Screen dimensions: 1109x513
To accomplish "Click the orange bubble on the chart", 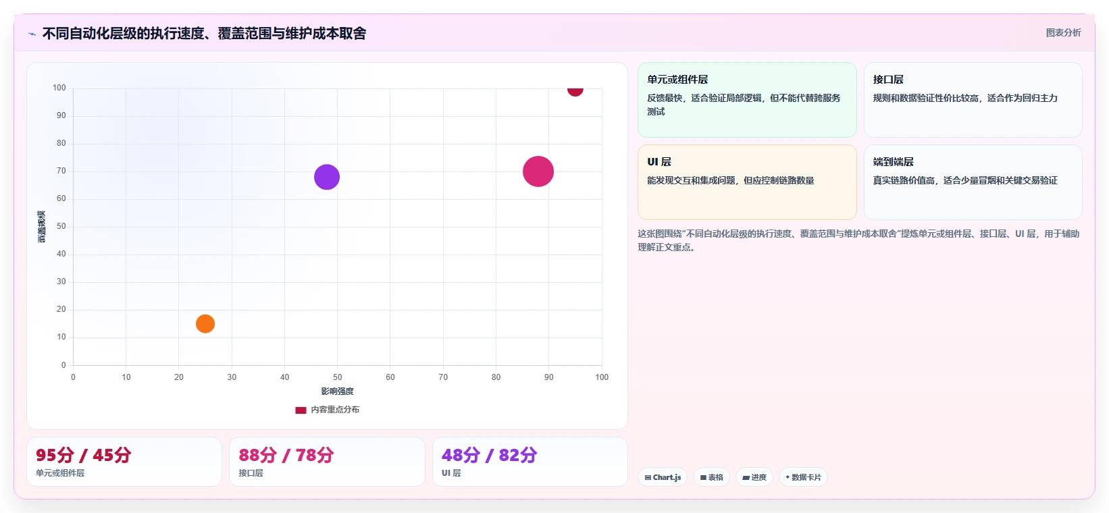I will (x=205, y=324).
